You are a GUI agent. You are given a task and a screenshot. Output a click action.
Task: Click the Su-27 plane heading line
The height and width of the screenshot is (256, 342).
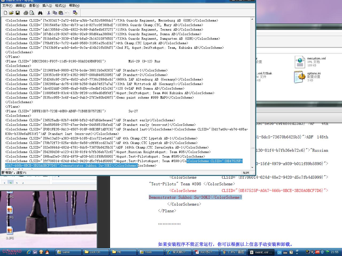(72, 111)
